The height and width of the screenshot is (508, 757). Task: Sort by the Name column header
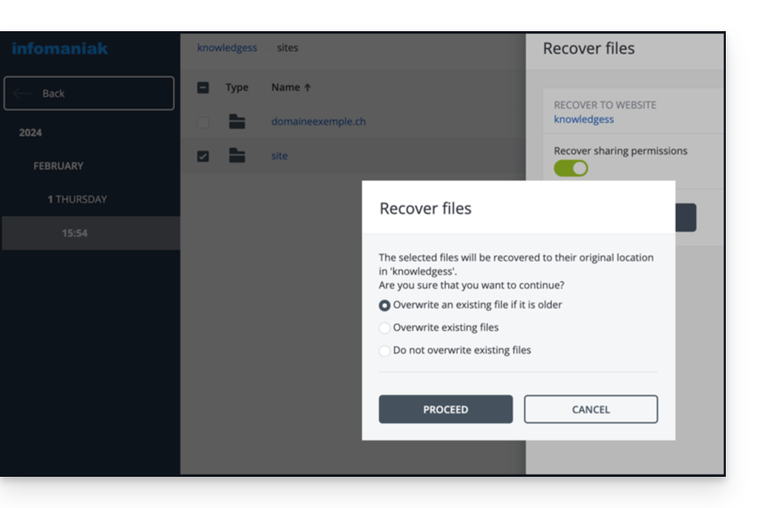click(x=291, y=87)
